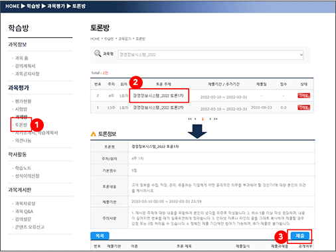Open 콘텐츠 오류신고 under 과목게시판
Image resolution: width=336 pixels, height=252 pixels.
tap(29, 227)
